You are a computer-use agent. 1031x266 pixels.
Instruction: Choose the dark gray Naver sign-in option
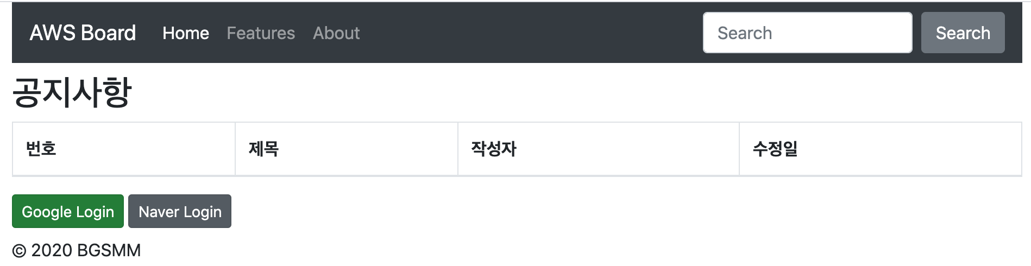[x=180, y=211]
